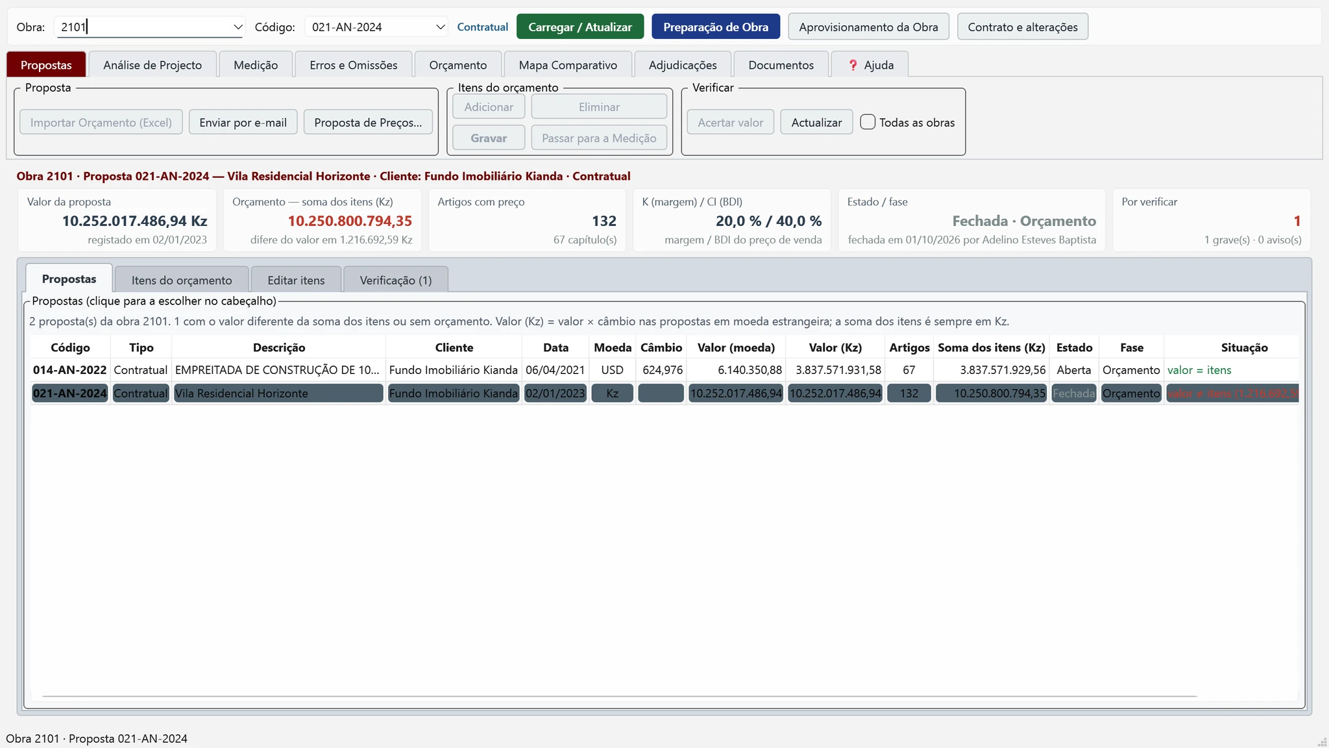Open Contrato e alterações

pyautogui.click(x=1023, y=27)
